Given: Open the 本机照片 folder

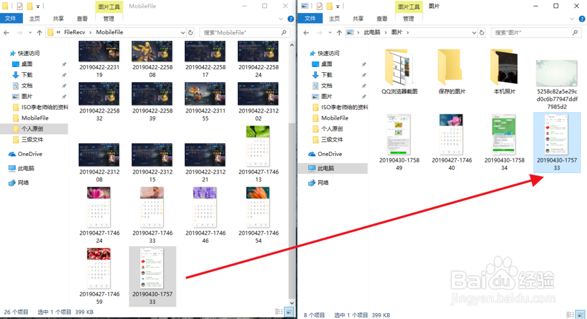Looking at the screenshot, I should click(504, 71).
